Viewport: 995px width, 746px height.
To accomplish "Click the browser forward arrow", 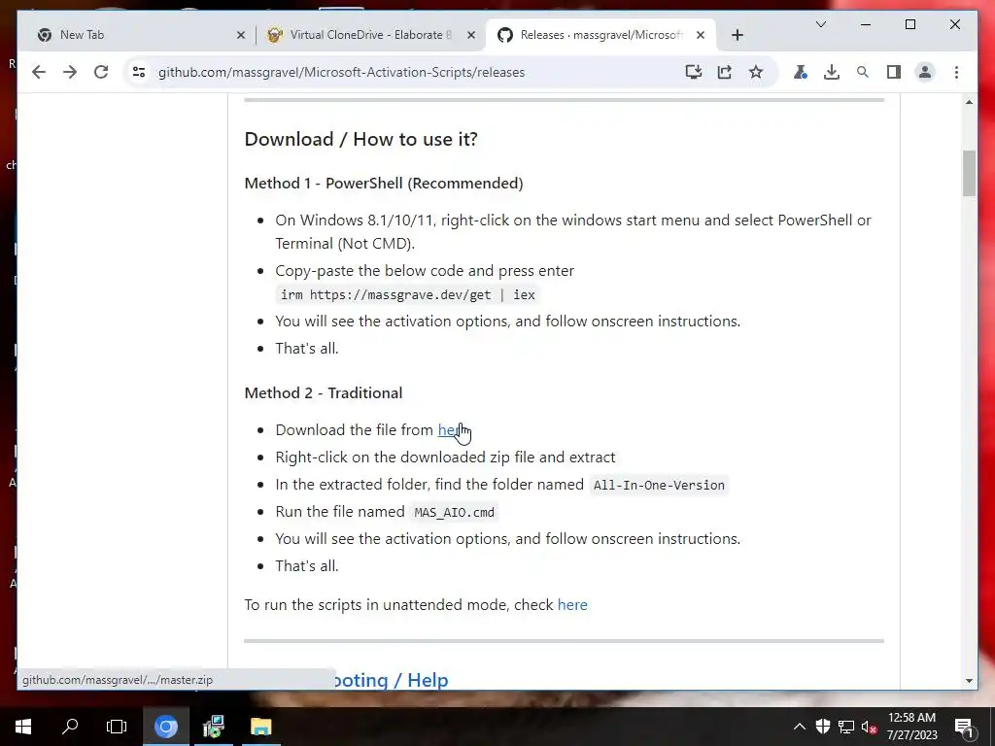I will [70, 72].
